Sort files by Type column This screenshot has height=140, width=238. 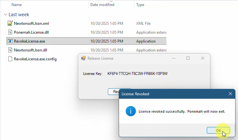[x=140, y=5]
